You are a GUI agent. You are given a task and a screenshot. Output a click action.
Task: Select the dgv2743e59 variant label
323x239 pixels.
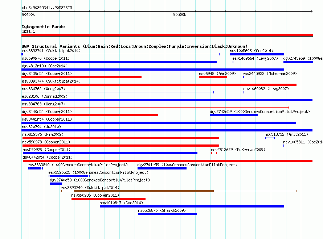coord(303,58)
